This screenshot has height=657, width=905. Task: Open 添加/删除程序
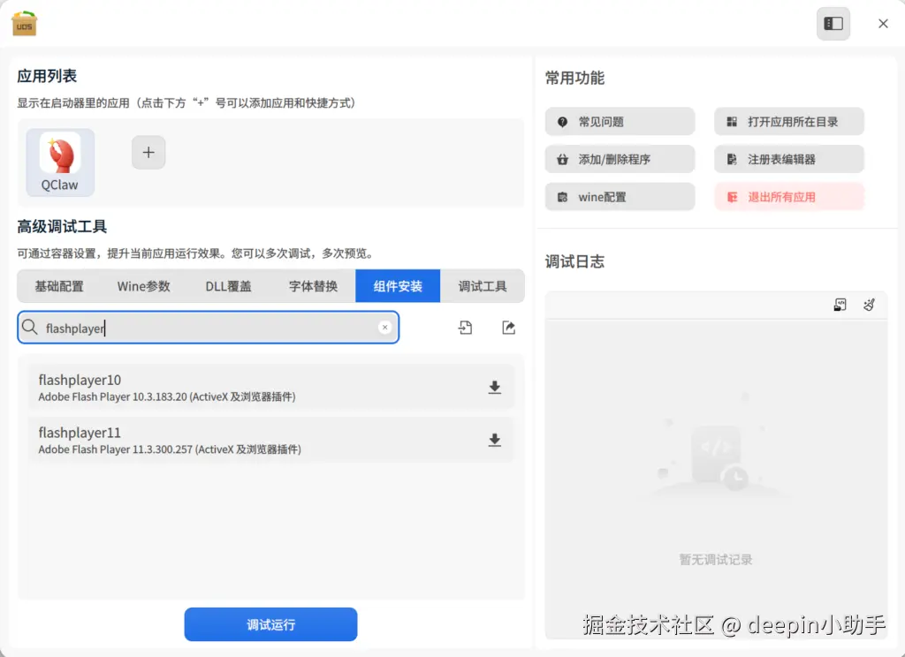tap(620, 159)
